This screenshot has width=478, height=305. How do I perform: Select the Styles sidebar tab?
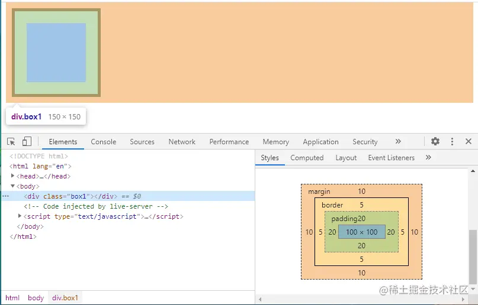[x=270, y=158]
